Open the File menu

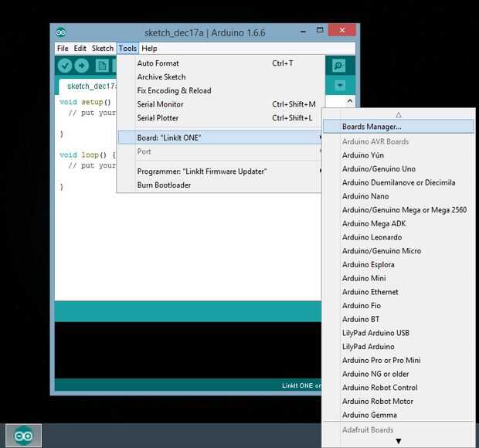click(x=63, y=48)
